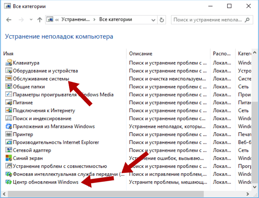Expand the hidden breadcrumb path chevrons

click(x=57, y=20)
